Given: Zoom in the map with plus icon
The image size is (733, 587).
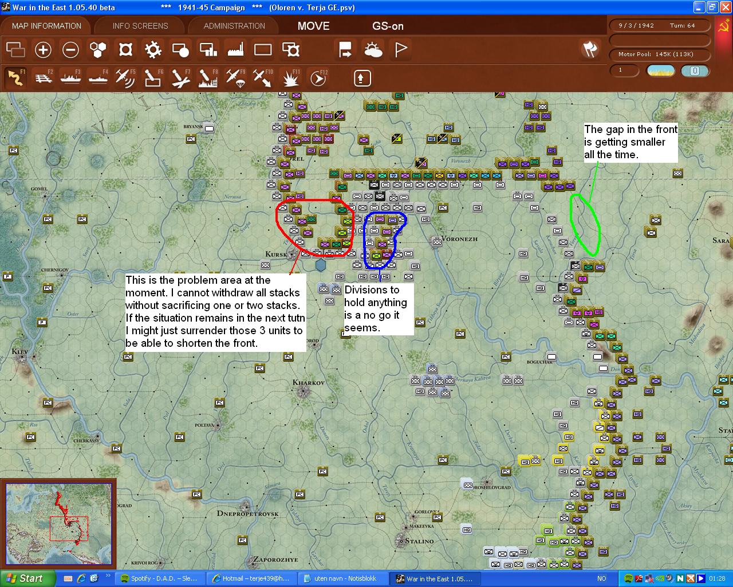Looking at the screenshot, I should click(43, 50).
